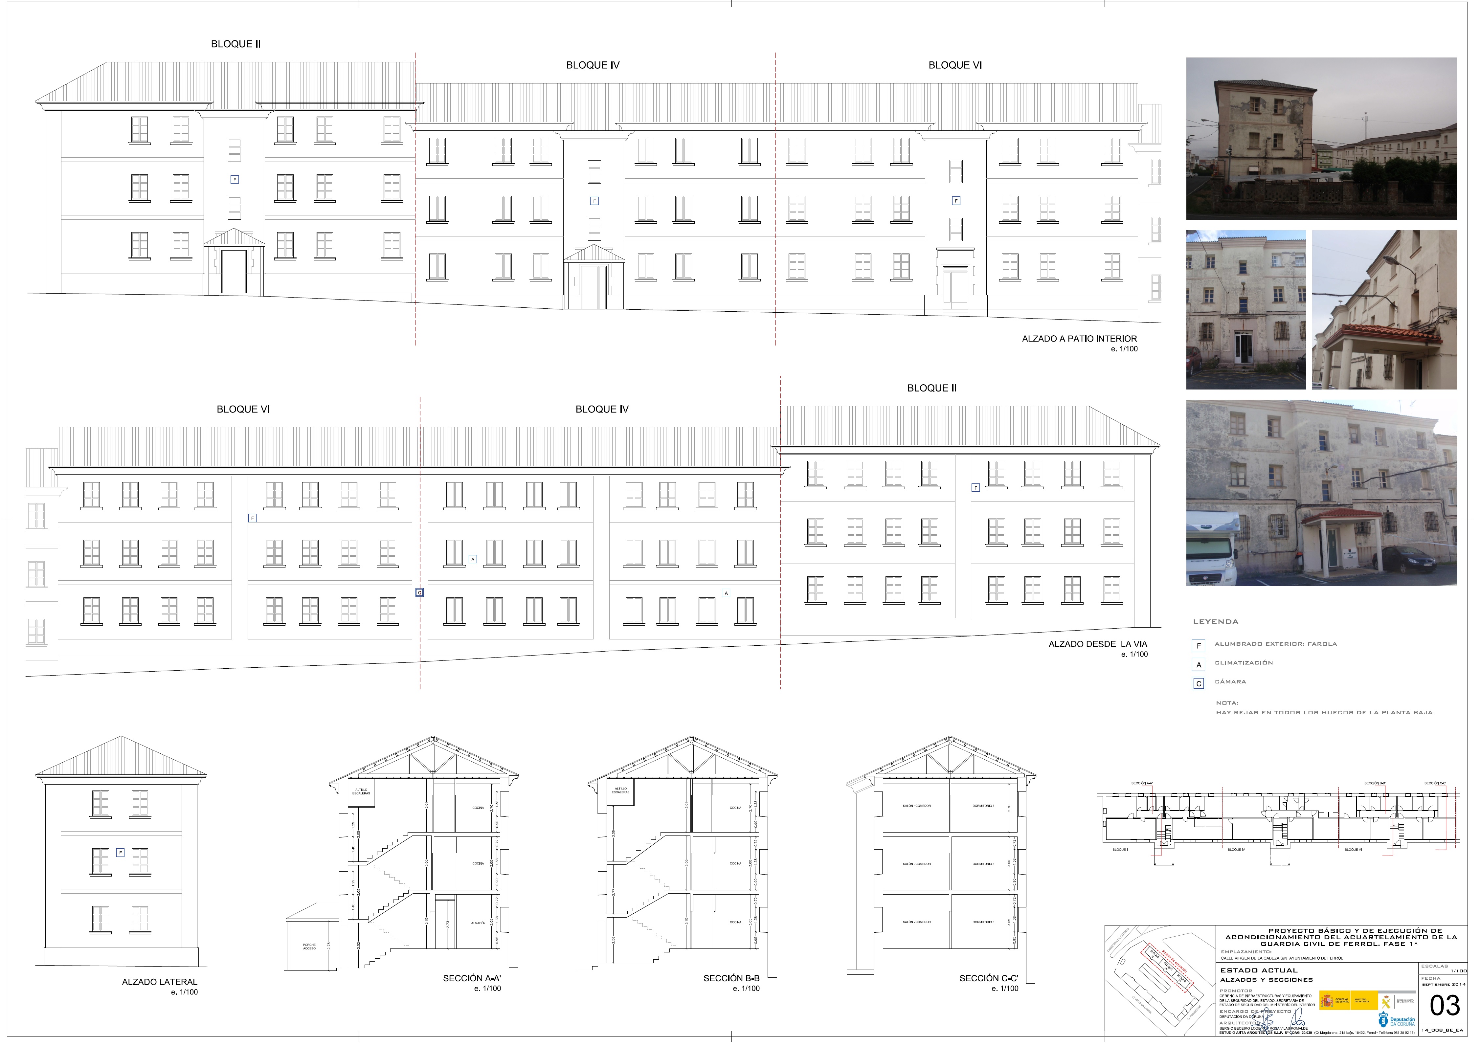1480x1047 pixels.
Task: Click the camera marker on the Bloque VI/IV dividing line
Action: tap(420, 592)
